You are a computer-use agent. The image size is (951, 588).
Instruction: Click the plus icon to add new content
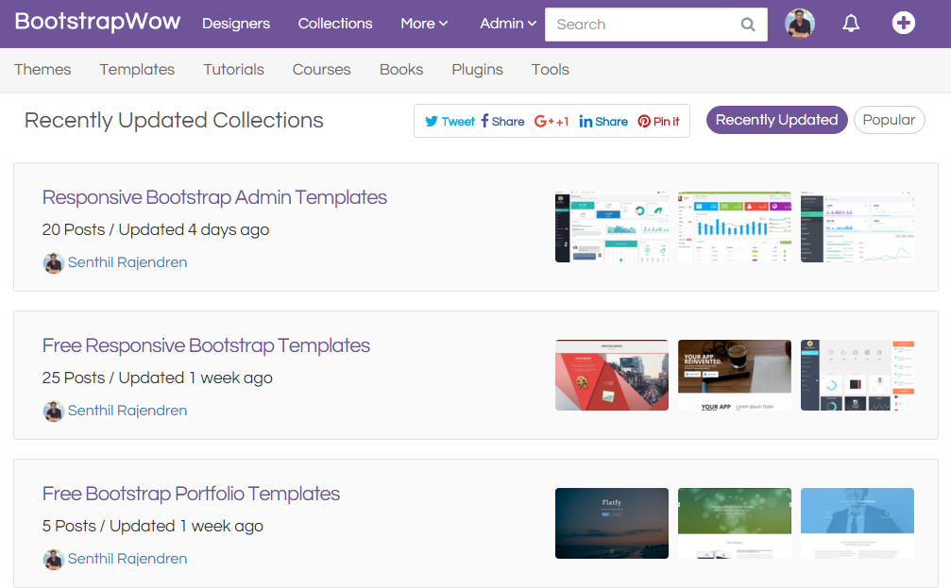(903, 23)
